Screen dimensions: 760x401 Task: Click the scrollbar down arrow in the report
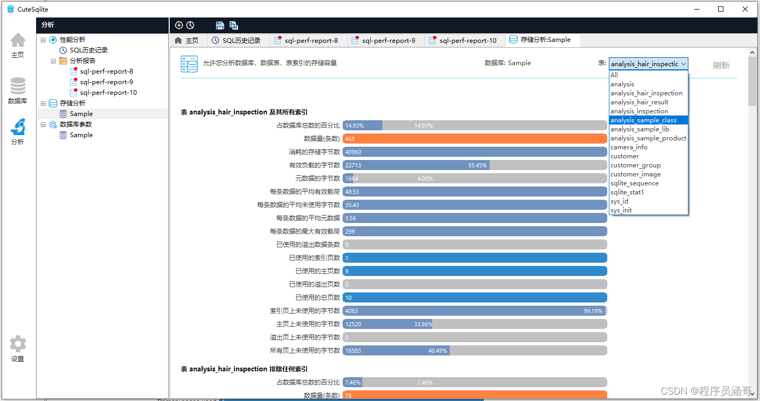[x=752, y=393]
